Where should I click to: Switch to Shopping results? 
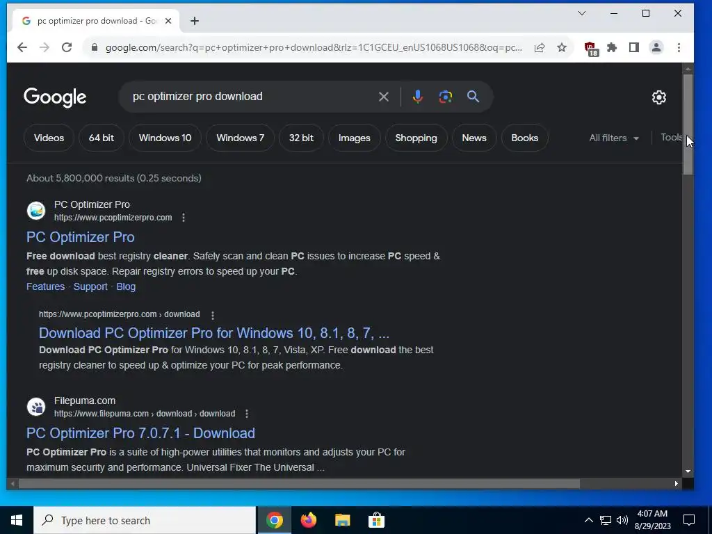click(x=416, y=138)
